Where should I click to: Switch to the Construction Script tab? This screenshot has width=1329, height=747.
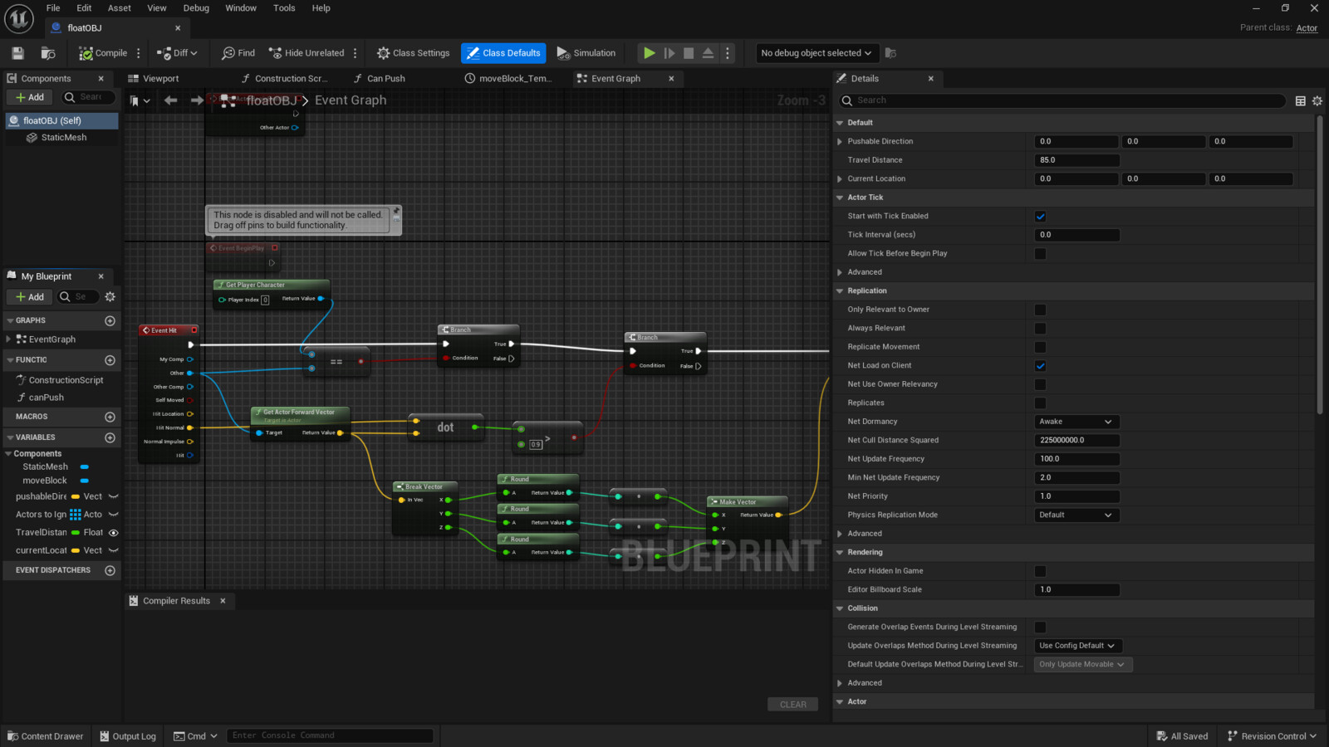tap(291, 79)
